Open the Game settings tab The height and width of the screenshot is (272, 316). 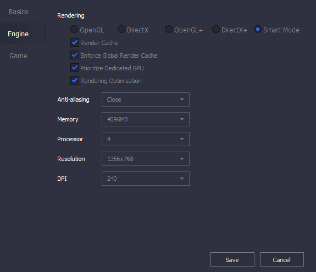[x=18, y=56]
